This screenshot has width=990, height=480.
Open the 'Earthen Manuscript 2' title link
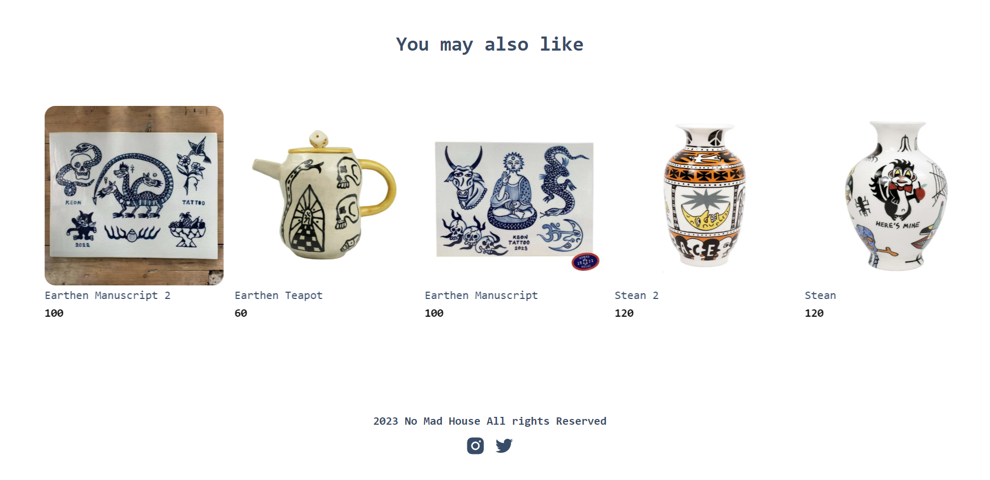click(107, 295)
